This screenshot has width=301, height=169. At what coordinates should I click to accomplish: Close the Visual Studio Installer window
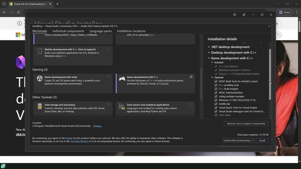click(271, 15)
